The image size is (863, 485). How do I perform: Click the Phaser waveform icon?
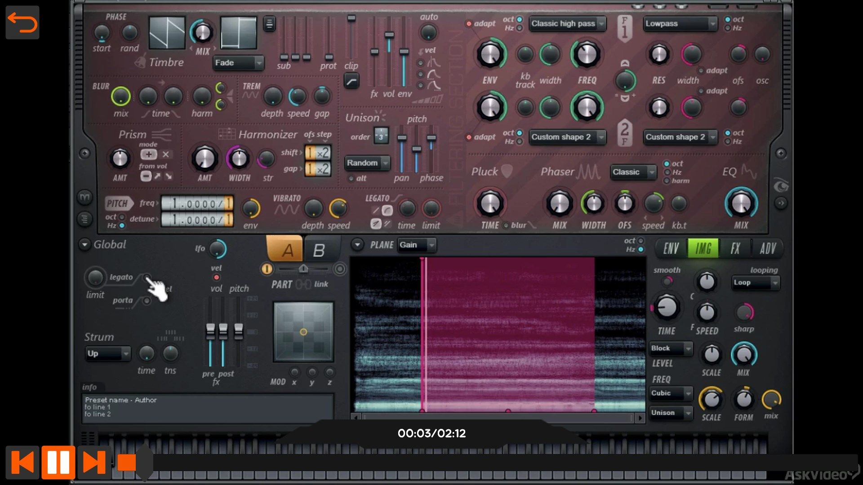(588, 172)
